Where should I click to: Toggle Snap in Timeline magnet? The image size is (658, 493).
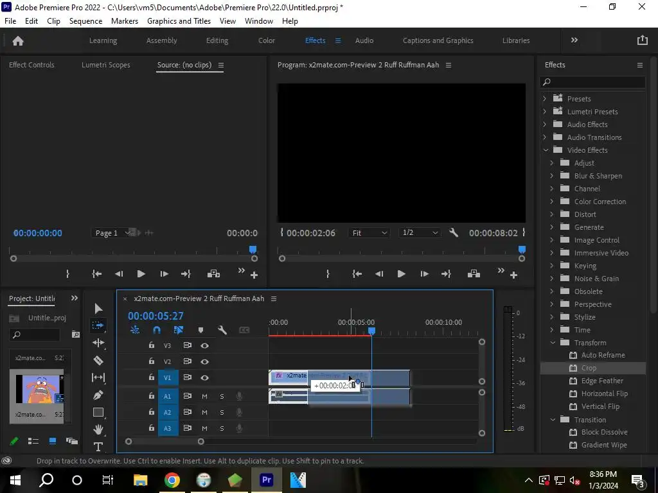[157, 331]
